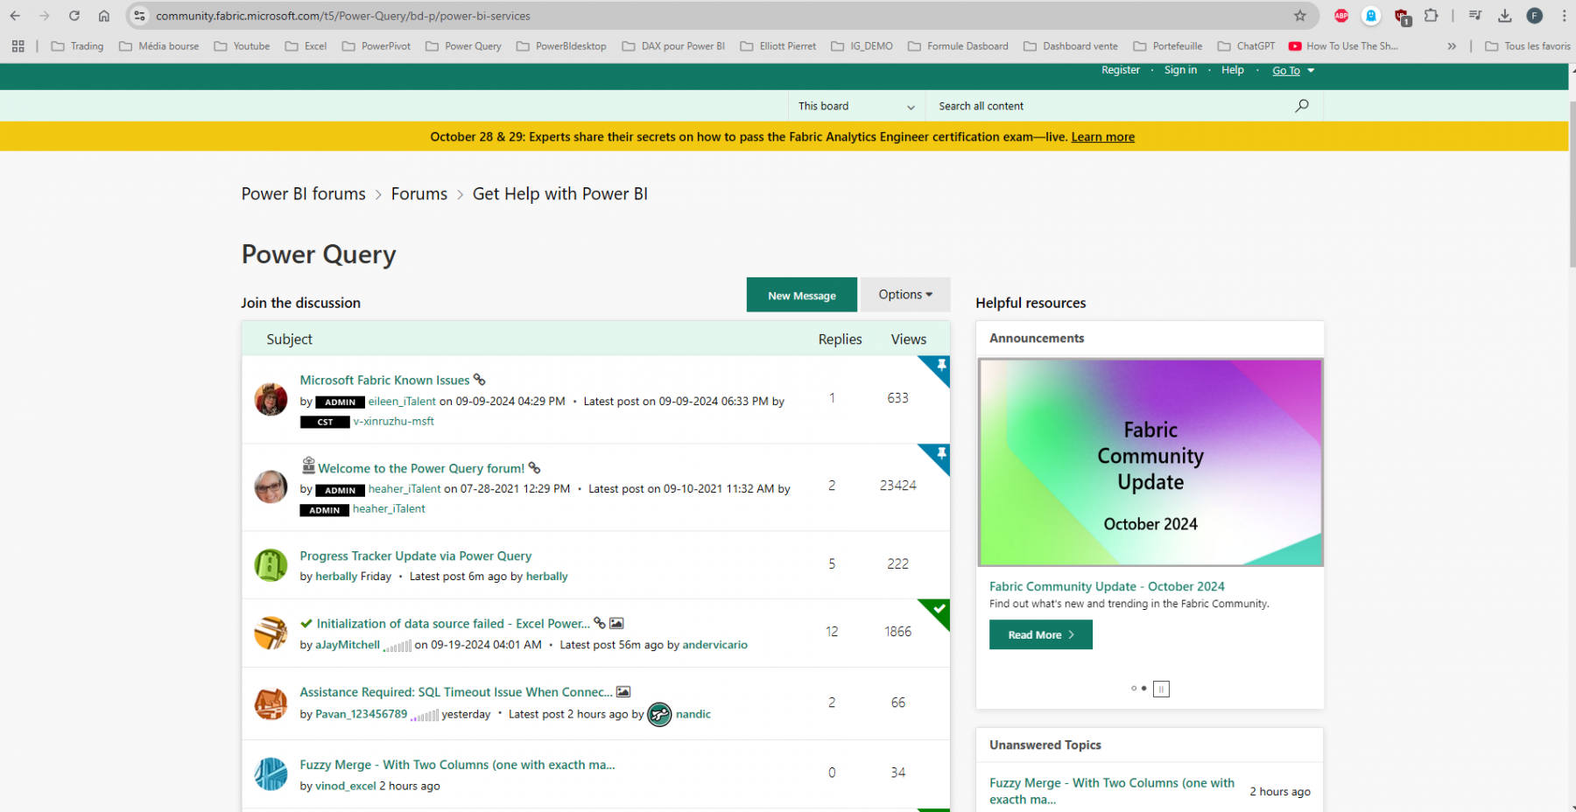Reload the page with the refresh icon
This screenshot has height=812, width=1576.
click(x=74, y=16)
